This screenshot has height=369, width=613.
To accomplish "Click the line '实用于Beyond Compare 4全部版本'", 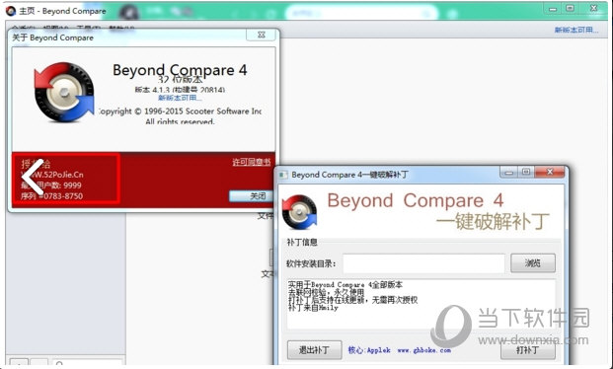I will (x=345, y=284).
